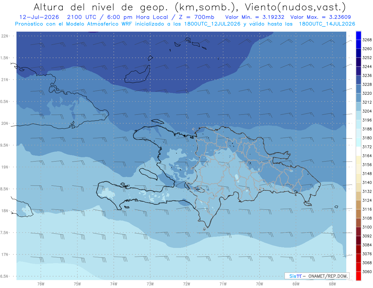Click longitude axis label '75W'
The image size is (373, 288).
tap(77, 284)
